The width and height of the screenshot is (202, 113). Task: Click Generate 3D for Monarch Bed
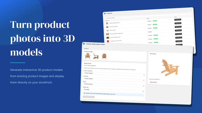coord(178,27)
